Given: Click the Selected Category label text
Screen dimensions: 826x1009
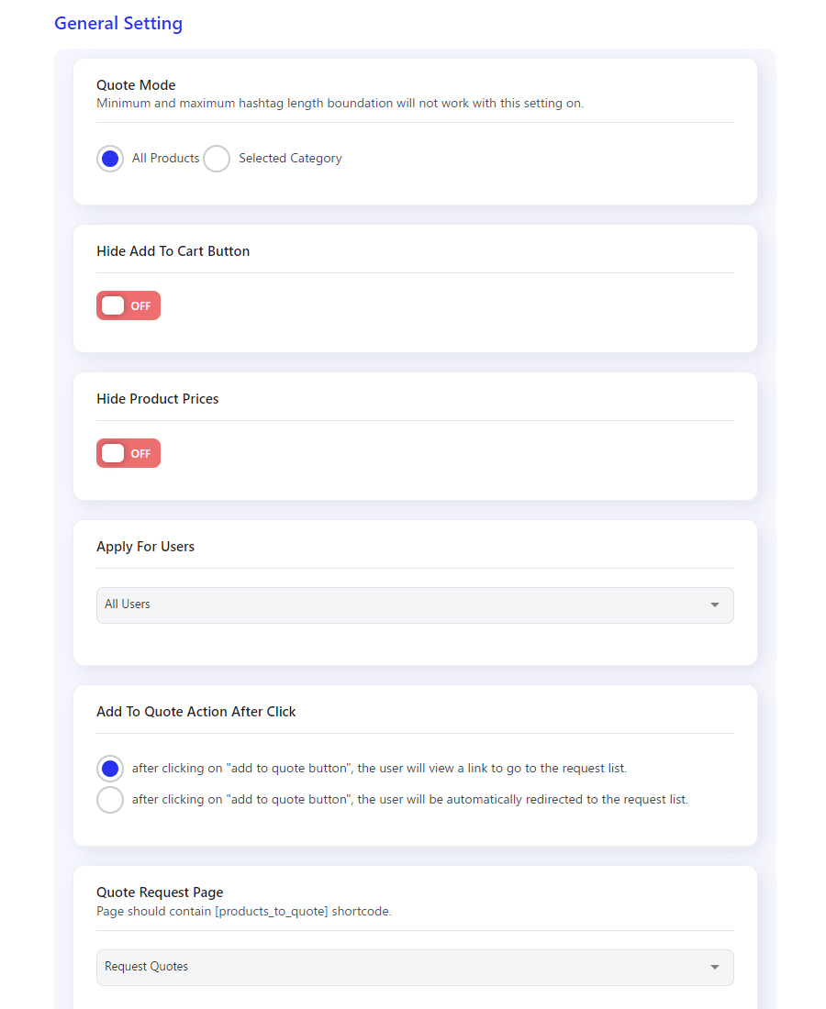Looking at the screenshot, I should coord(290,159).
